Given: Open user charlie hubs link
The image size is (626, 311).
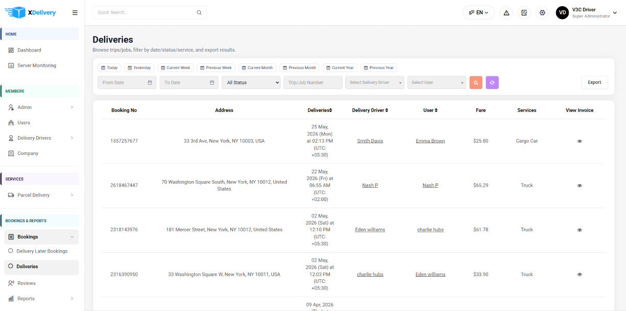Looking at the screenshot, I should pos(430,230).
